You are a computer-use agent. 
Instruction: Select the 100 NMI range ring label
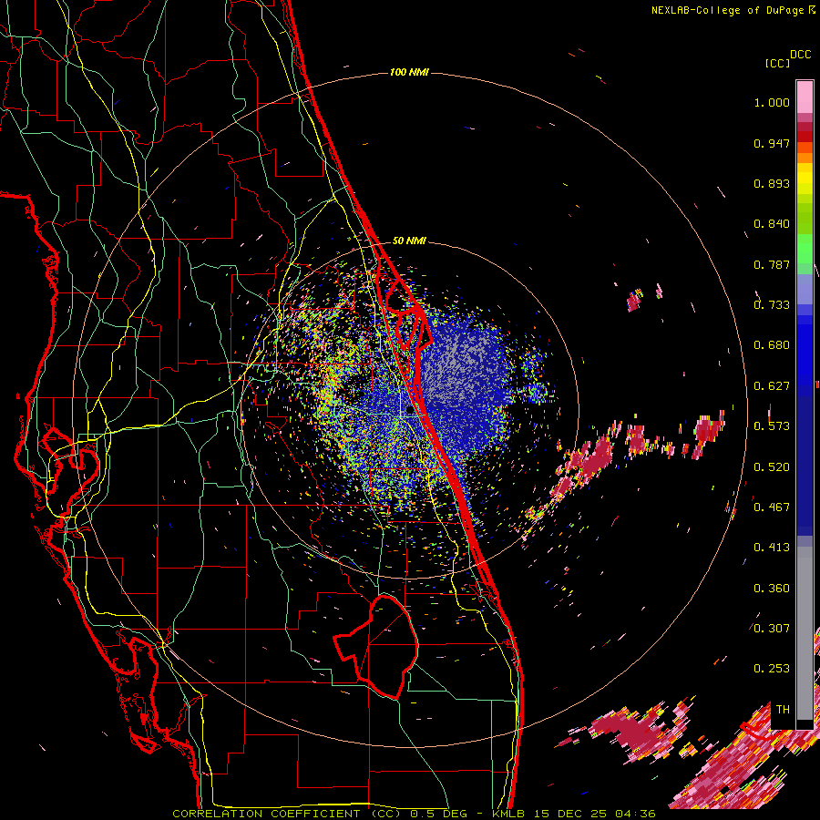[x=409, y=72]
